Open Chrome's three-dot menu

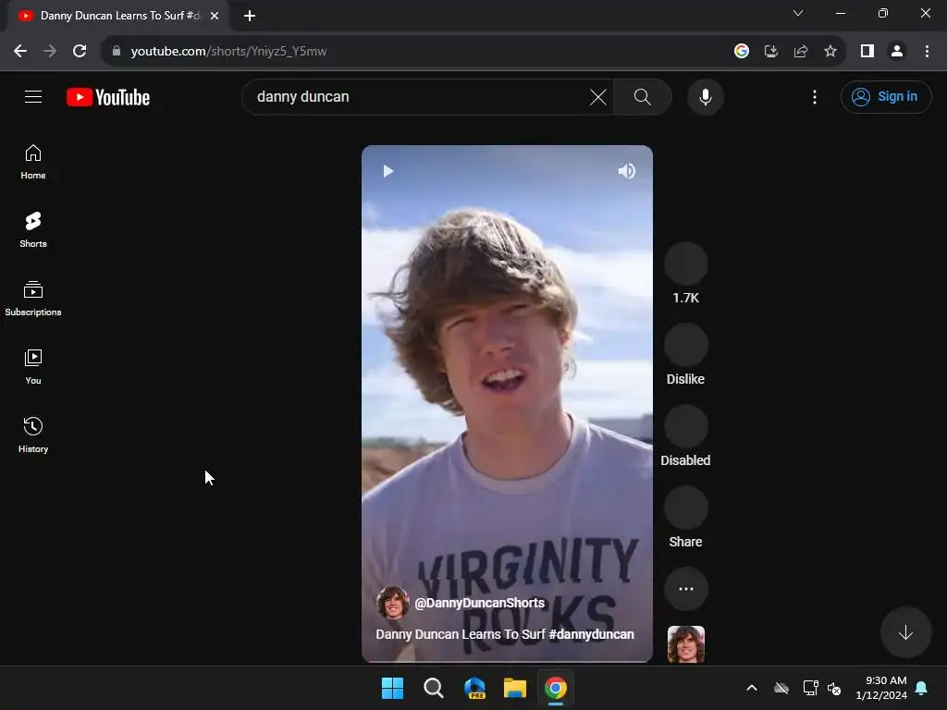coord(927,52)
